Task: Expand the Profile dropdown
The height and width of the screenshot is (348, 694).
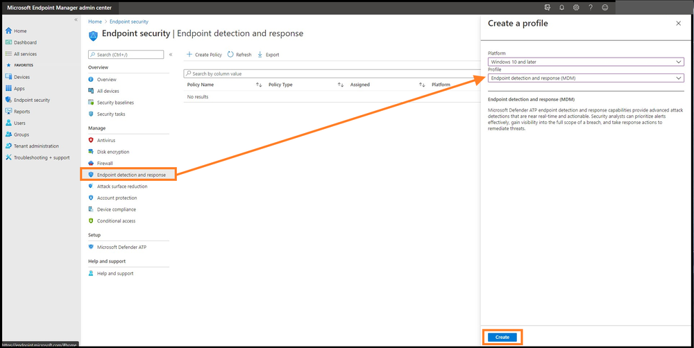Action: [586, 78]
